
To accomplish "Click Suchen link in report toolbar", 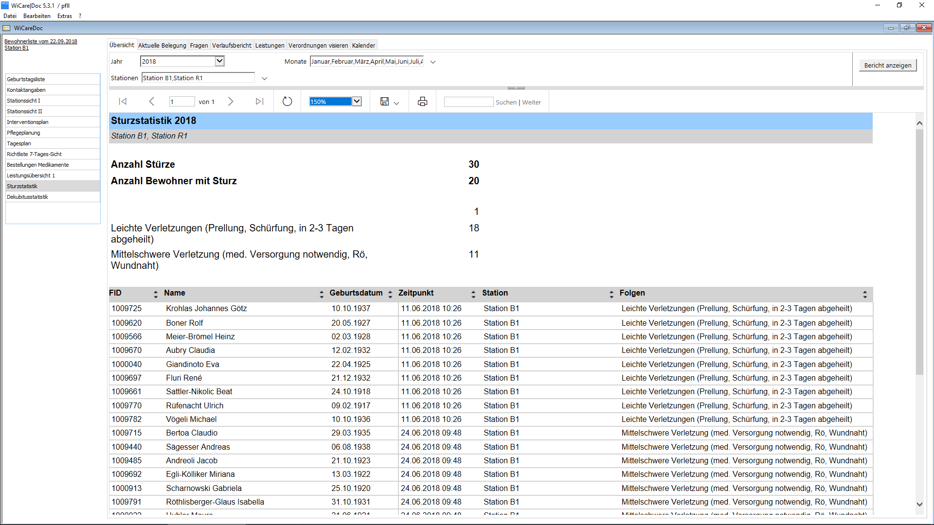I will [x=506, y=102].
